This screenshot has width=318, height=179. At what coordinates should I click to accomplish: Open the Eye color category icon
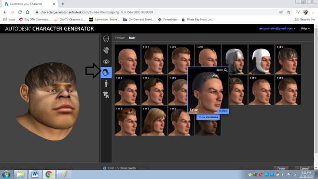[x=106, y=61]
